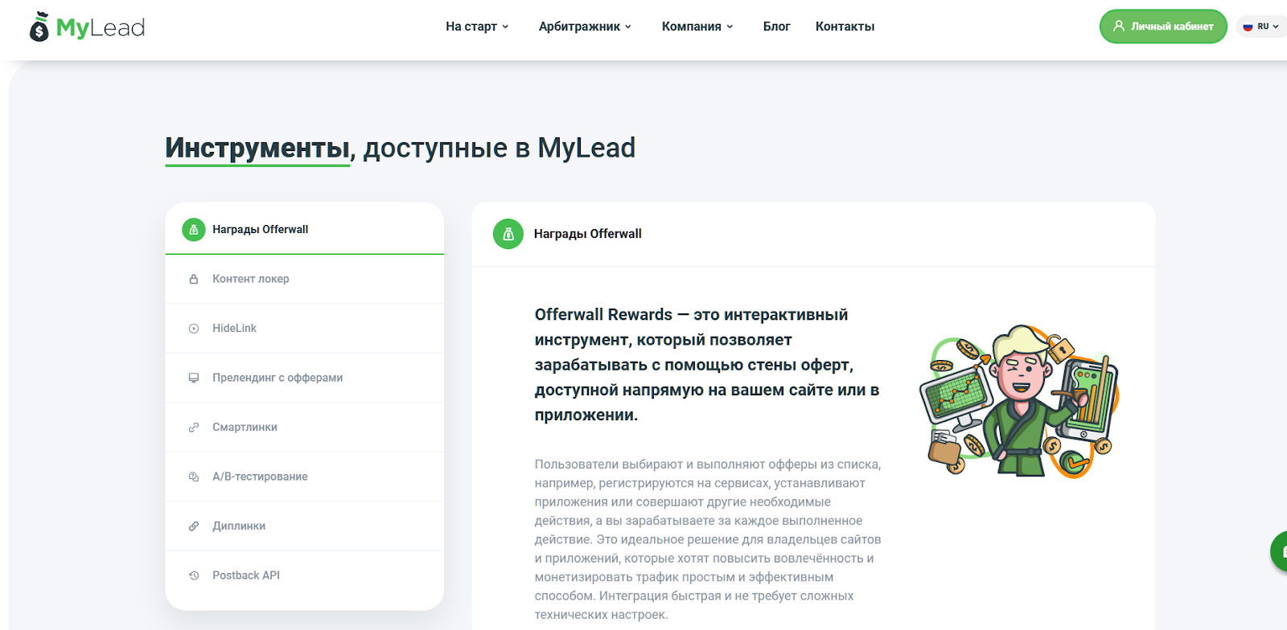Select the Postback API tab
Screen dimensions: 1287x630
304,575
